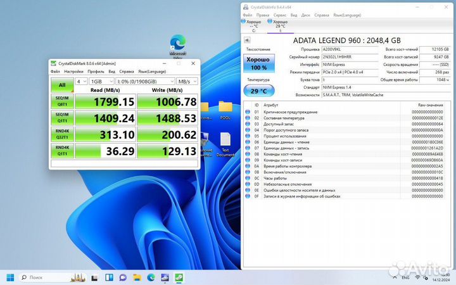Open Task View from the taskbar
Image resolution: width=456 pixels, height=285 pixels.
[94, 278]
